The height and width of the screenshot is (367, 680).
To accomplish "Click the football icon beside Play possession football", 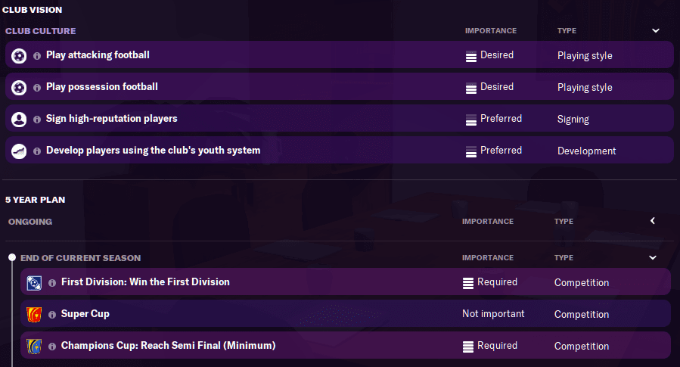I will tap(19, 87).
